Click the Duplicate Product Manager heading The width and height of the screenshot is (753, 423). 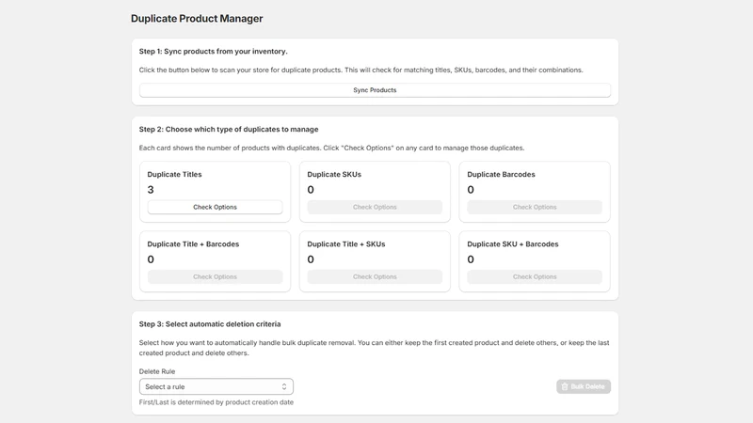tap(197, 19)
